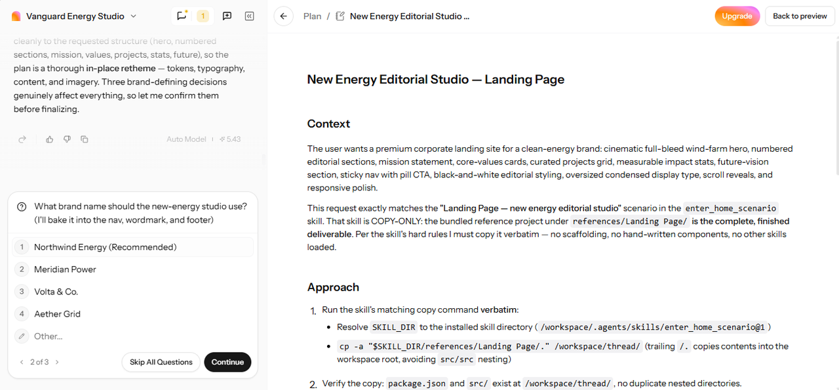This screenshot has width=839, height=390.
Task: Select the New Energy Editorial Studio breadcrumb title
Action: 410,16
